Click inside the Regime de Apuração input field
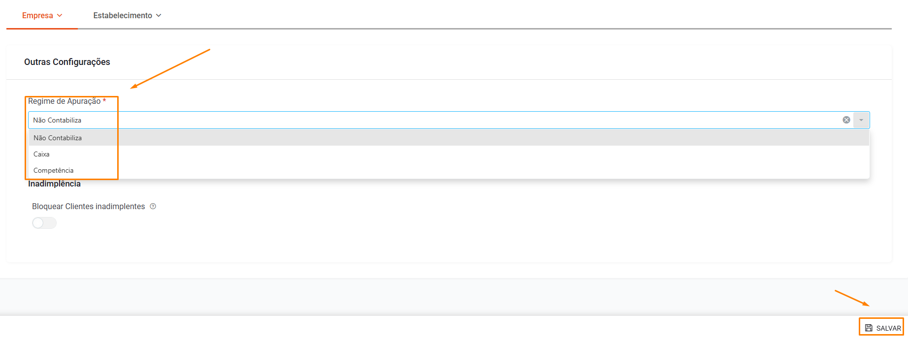This screenshot has width=908, height=340. pos(443,120)
